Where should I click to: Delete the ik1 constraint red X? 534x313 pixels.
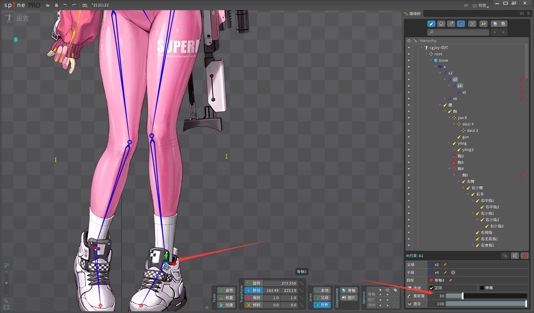[x=525, y=256]
